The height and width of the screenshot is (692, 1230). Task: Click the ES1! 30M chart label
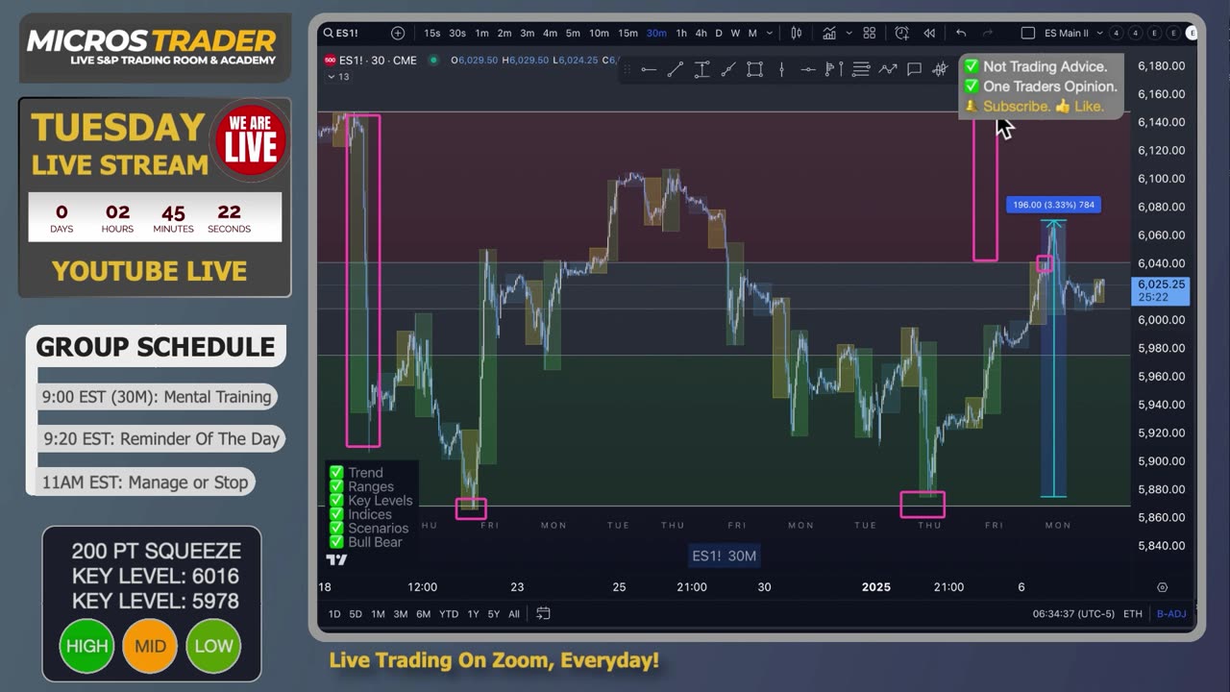point(724,556)
